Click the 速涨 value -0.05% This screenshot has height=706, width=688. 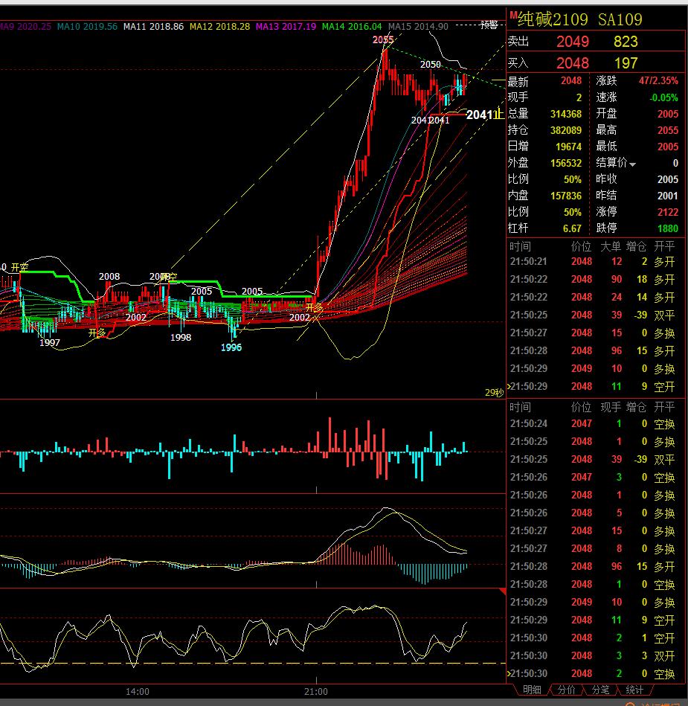pyautogui.click(x=663, y=97)
